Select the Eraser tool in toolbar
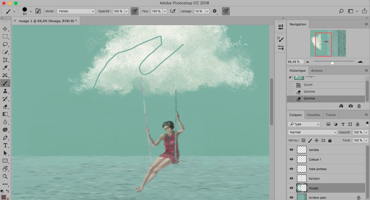Screen dimensions: 370x200 tap(5, 106)
